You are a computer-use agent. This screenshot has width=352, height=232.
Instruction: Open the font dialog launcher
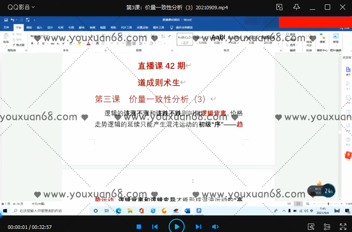click(105, 51)
